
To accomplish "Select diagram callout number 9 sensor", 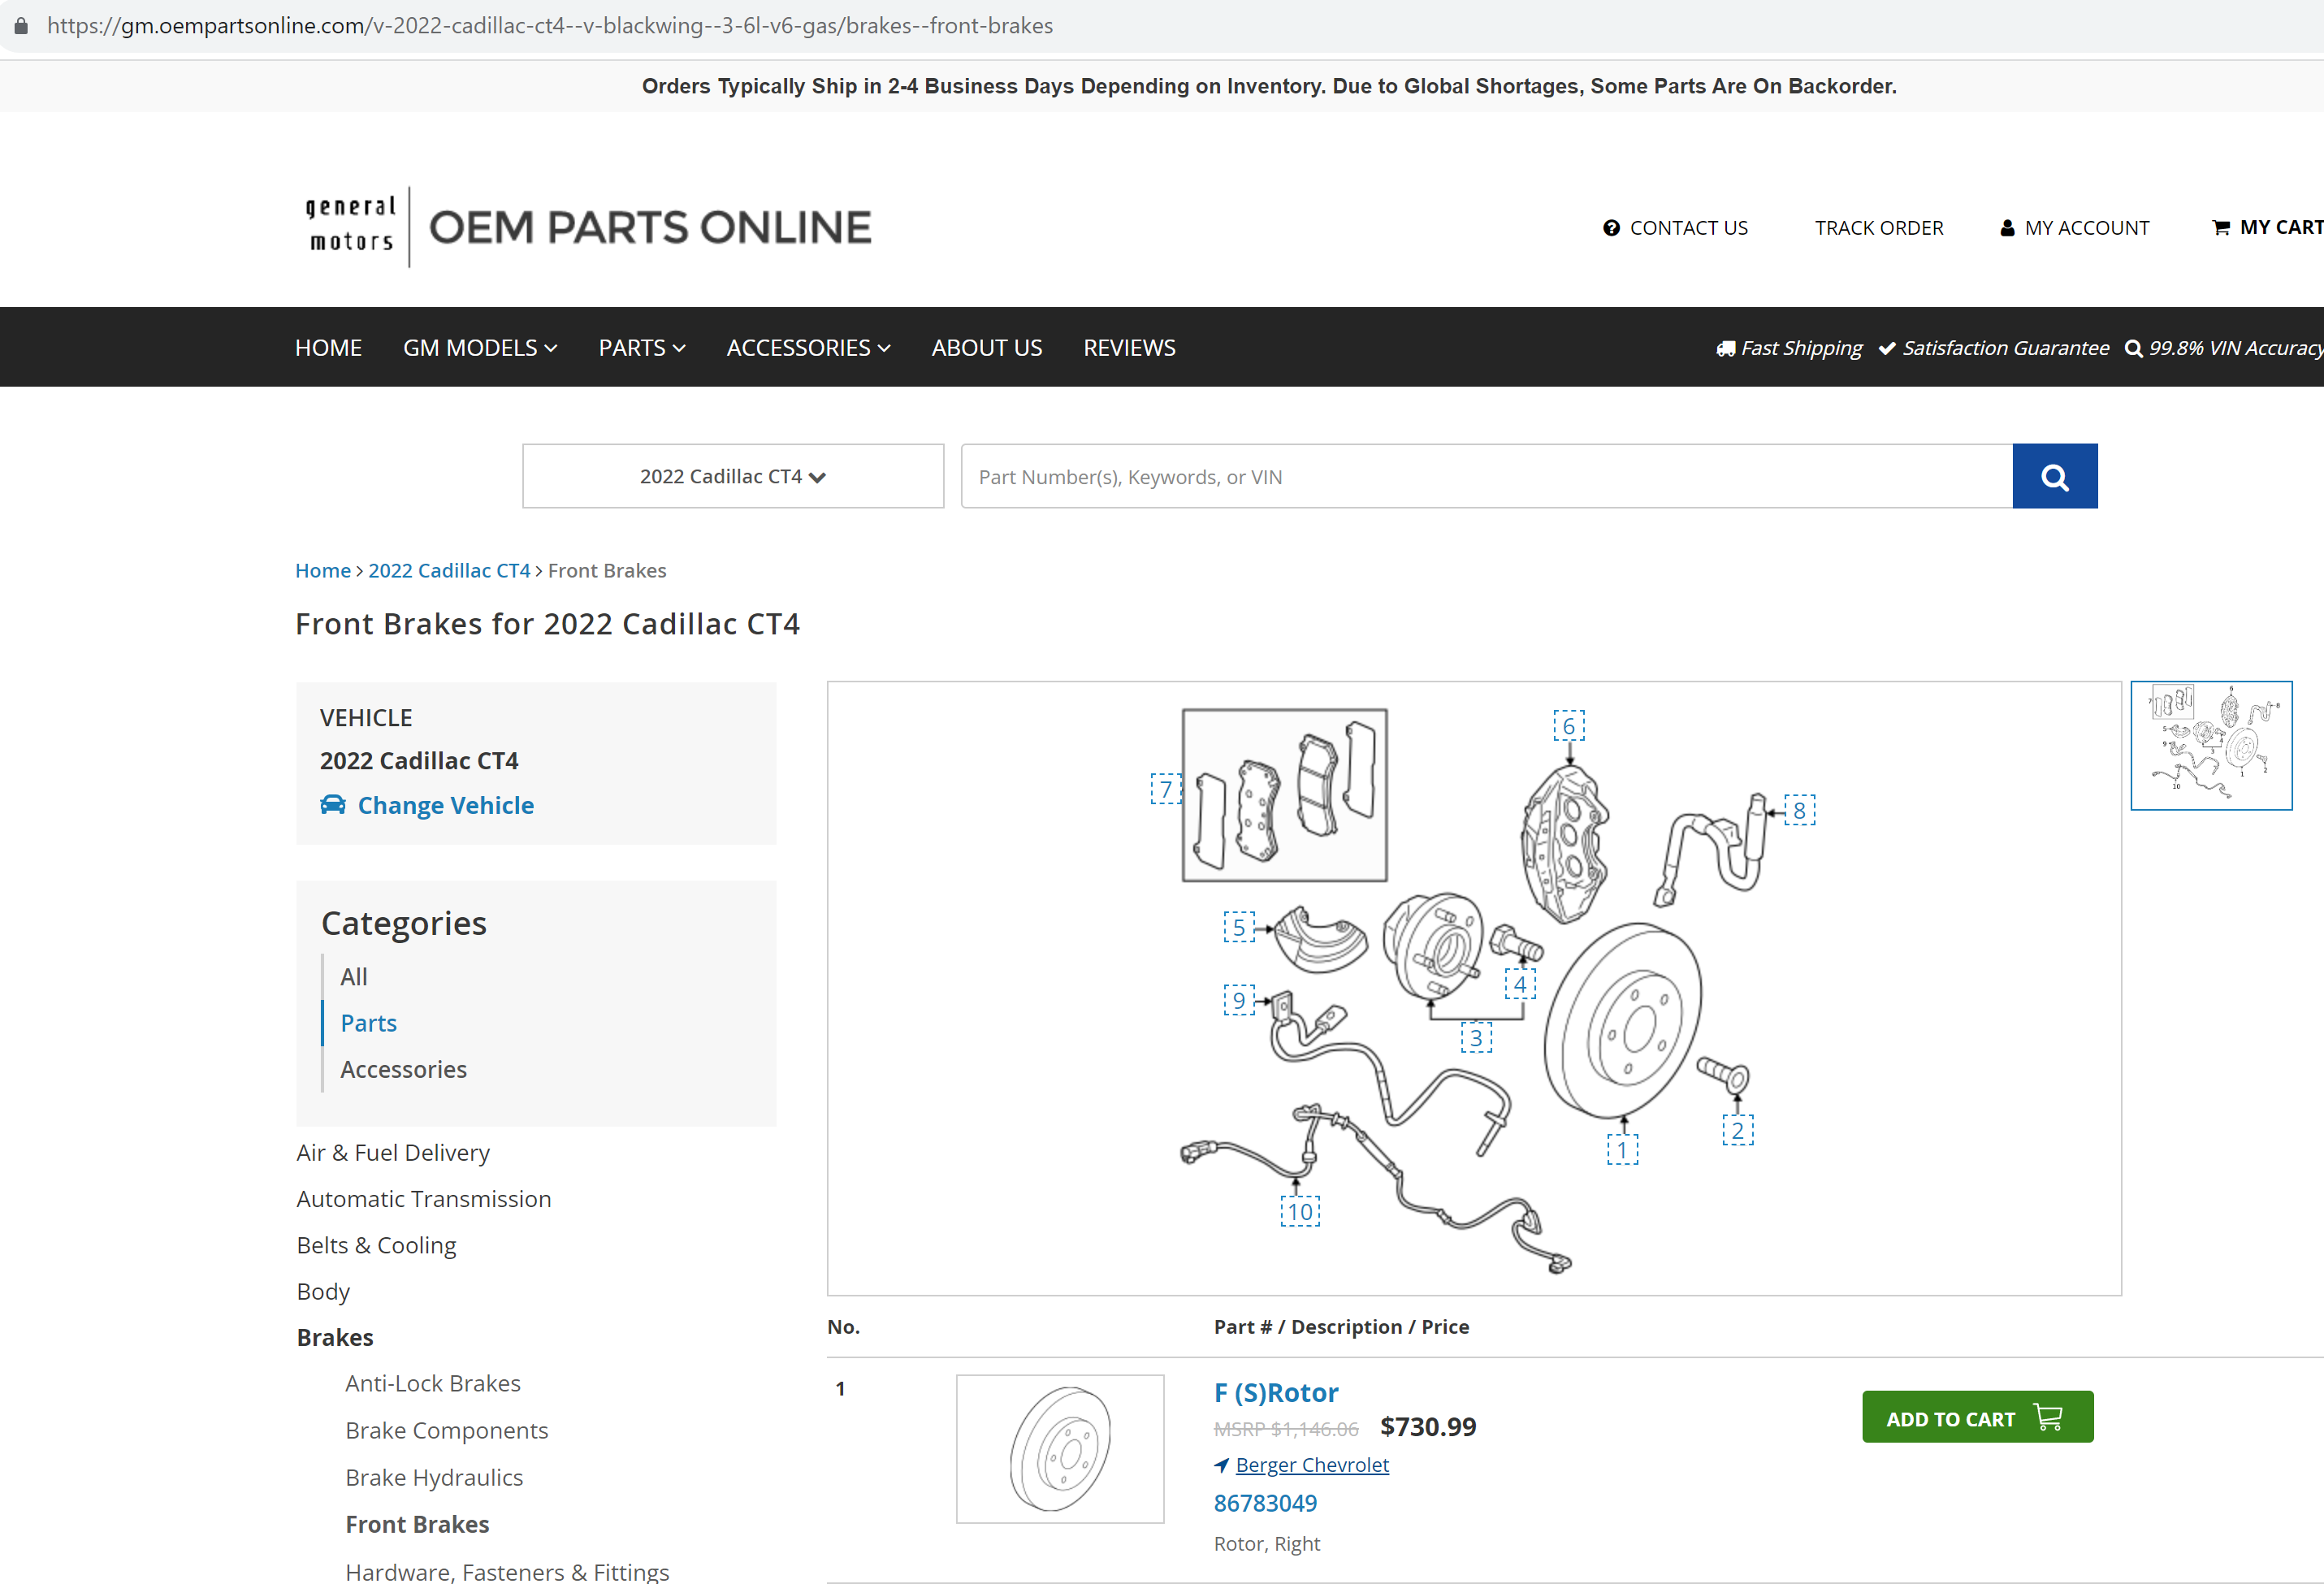I will coord(1239,999).
